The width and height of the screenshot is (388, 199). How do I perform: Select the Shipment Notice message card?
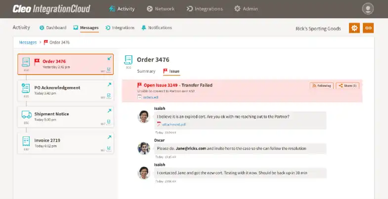(66, 117)
